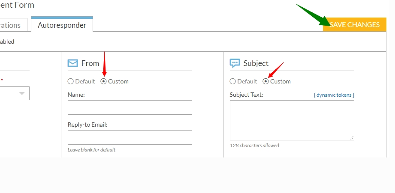Focus the Subject Text area
This screenshot has height=193, width=395.
click(x=292, y=120)
